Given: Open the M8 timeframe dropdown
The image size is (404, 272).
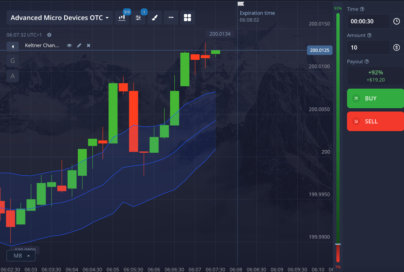Looking at the screenshot, I should [x=21, y=256].
